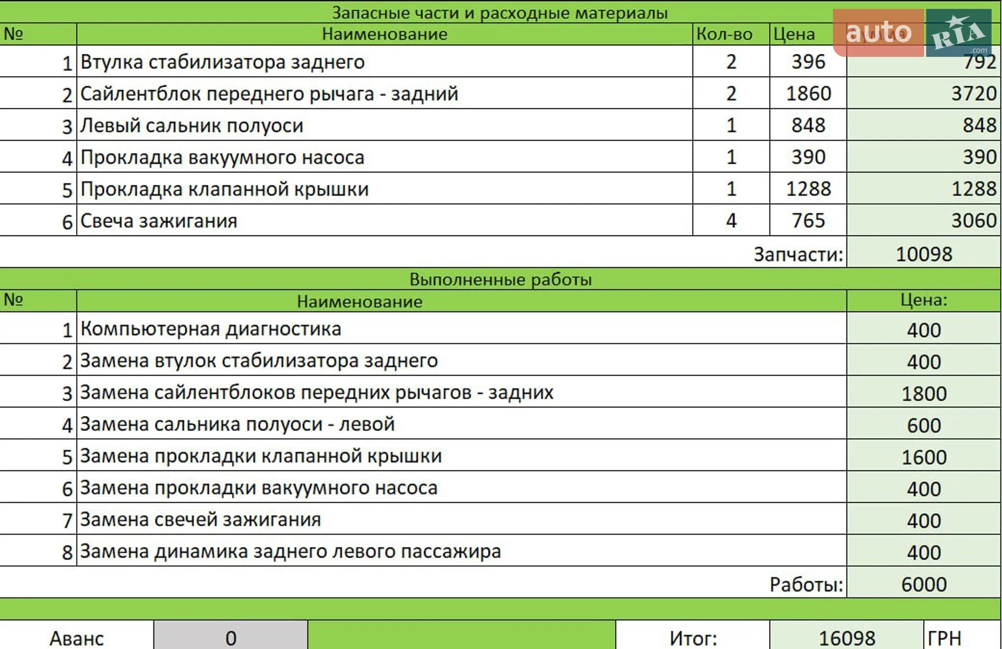Select cell 'Втулка стабилизатора заднего'
Screen dimensions: 1002x649
[385, 62]
